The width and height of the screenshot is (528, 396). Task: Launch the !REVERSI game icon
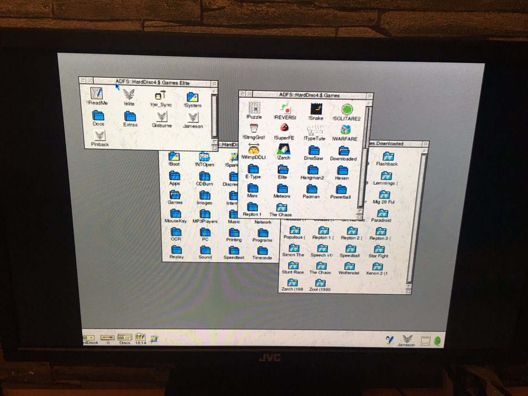pyautogui.click(x=285, y=109)
